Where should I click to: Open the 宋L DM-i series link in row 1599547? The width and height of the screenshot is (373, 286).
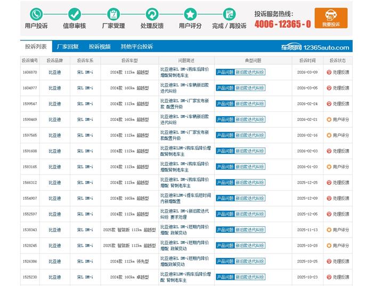point(85,104)
